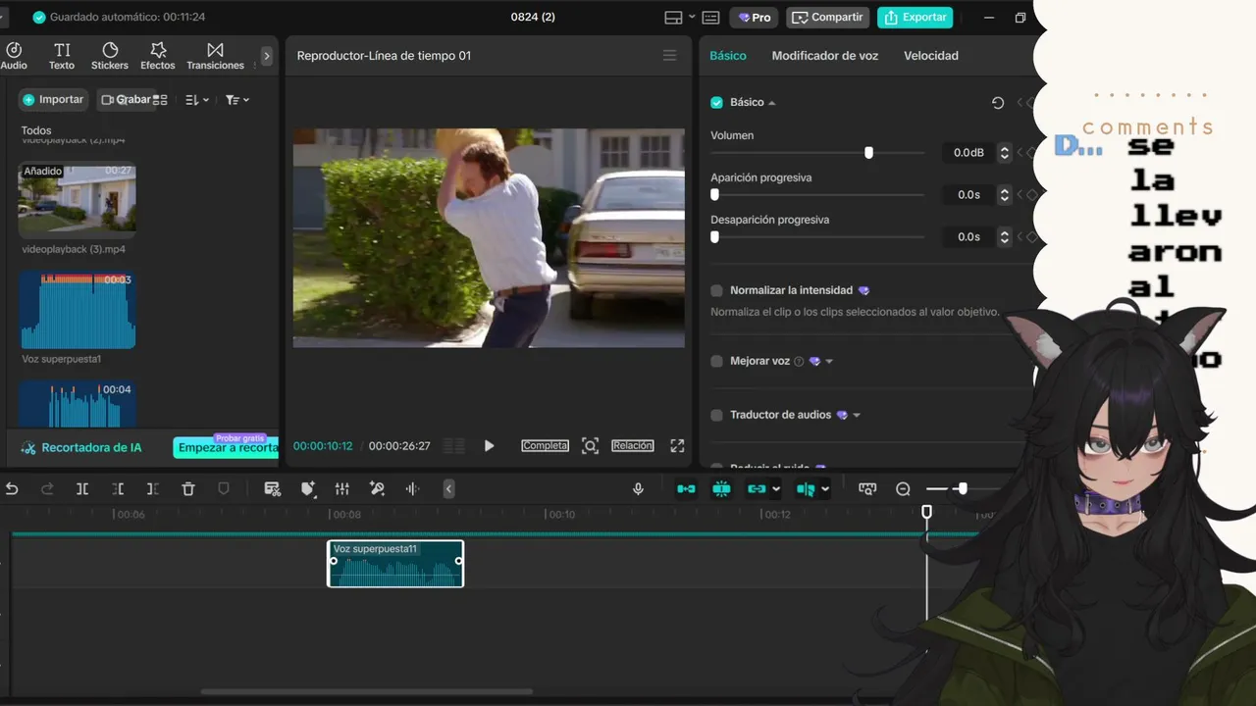Image resolution: width=1256 pixels, height=706 pixels.
Task: Open the Relación aspect ratio option
Action: tap(632, 446)
